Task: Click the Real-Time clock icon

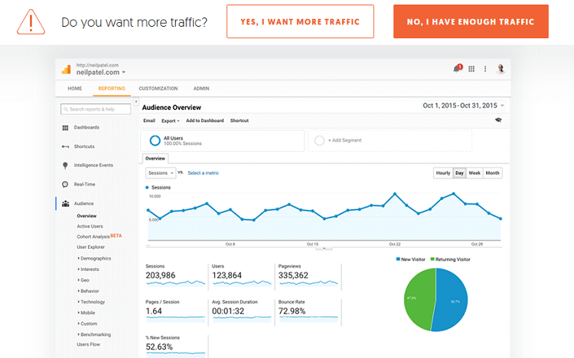Action: 65,184
